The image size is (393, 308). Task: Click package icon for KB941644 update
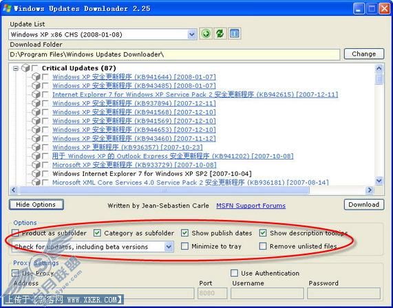point(36,76)
